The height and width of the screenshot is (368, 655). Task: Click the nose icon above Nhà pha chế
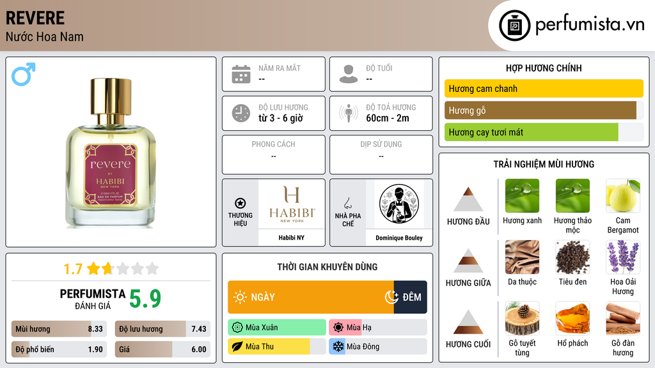click(x=347, y=203)
